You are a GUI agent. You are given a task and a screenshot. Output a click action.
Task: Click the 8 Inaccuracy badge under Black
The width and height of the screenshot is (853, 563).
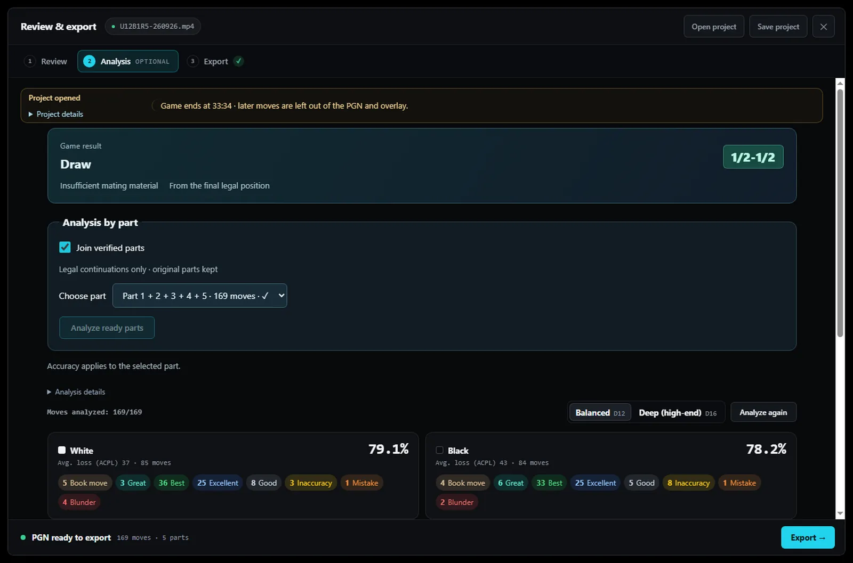pyautogui.click(x=688, y=483)
